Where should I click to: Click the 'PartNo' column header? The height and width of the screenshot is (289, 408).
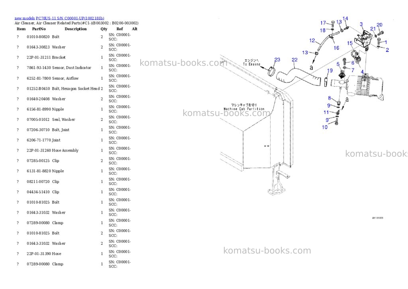39,29
